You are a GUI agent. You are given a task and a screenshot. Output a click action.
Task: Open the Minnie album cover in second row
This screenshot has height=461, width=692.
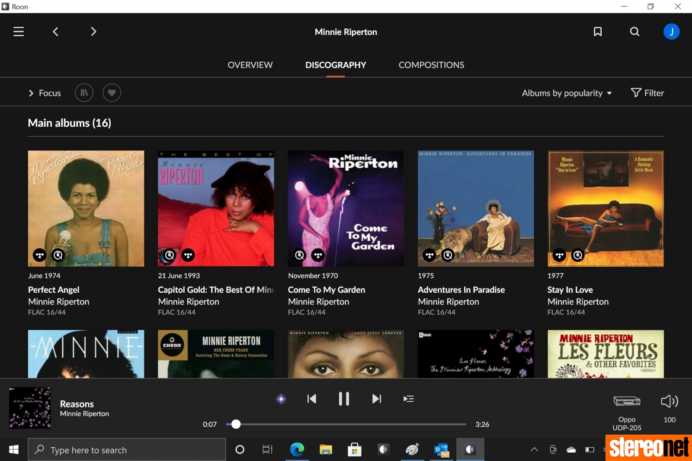pos(86,354)
